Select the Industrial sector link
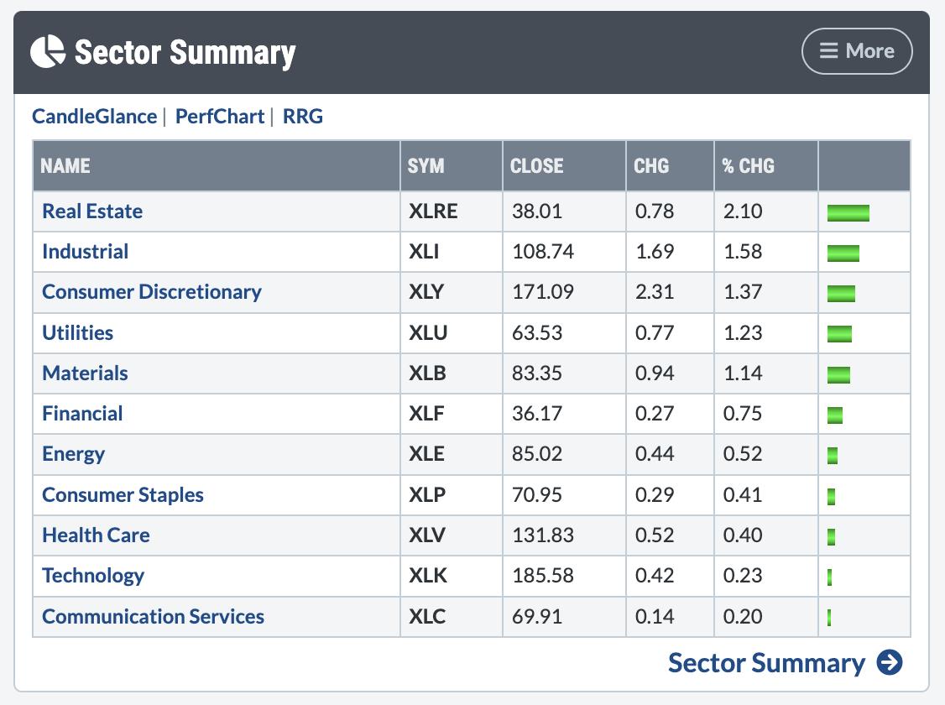Screen dimensions: 945x705 click(x=85, y=252)
